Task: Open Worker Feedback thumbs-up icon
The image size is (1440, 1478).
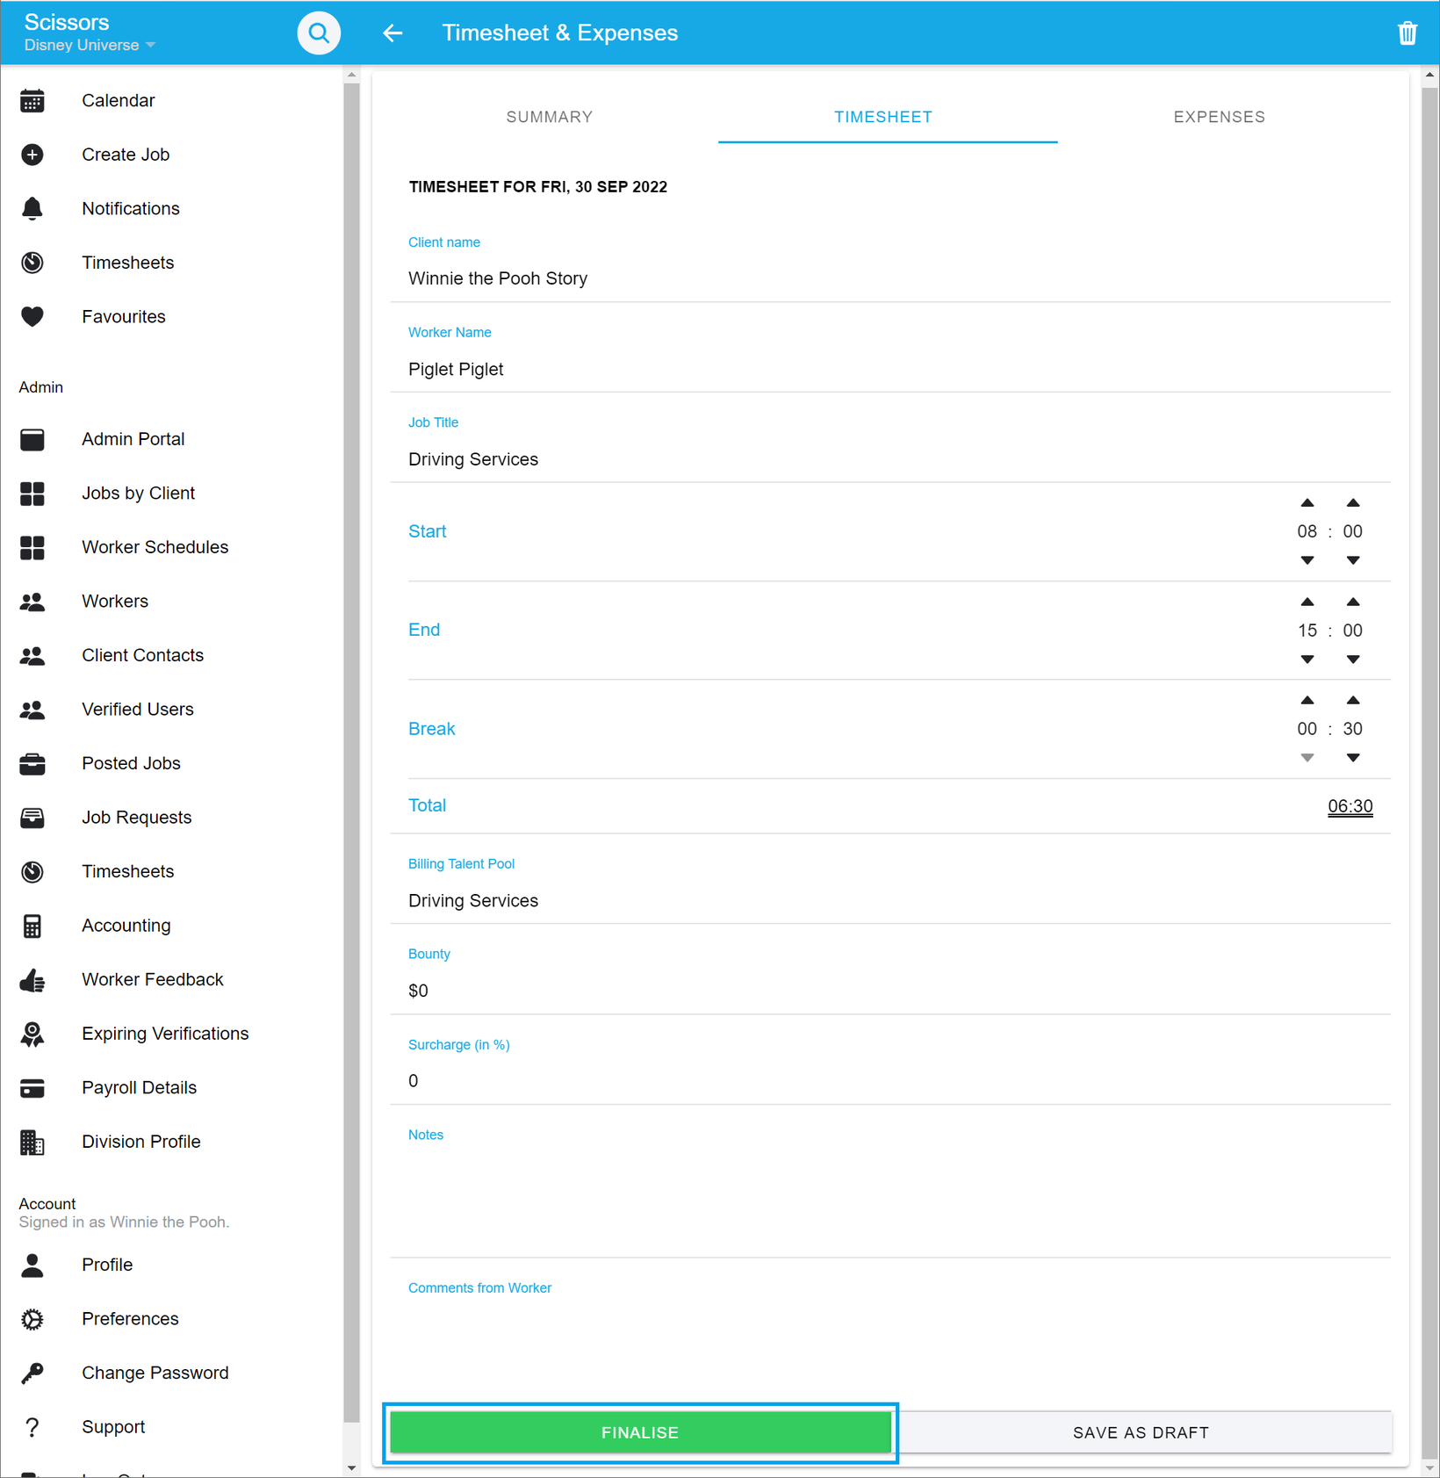Action: pyautogui.click(x=32, y=980)
